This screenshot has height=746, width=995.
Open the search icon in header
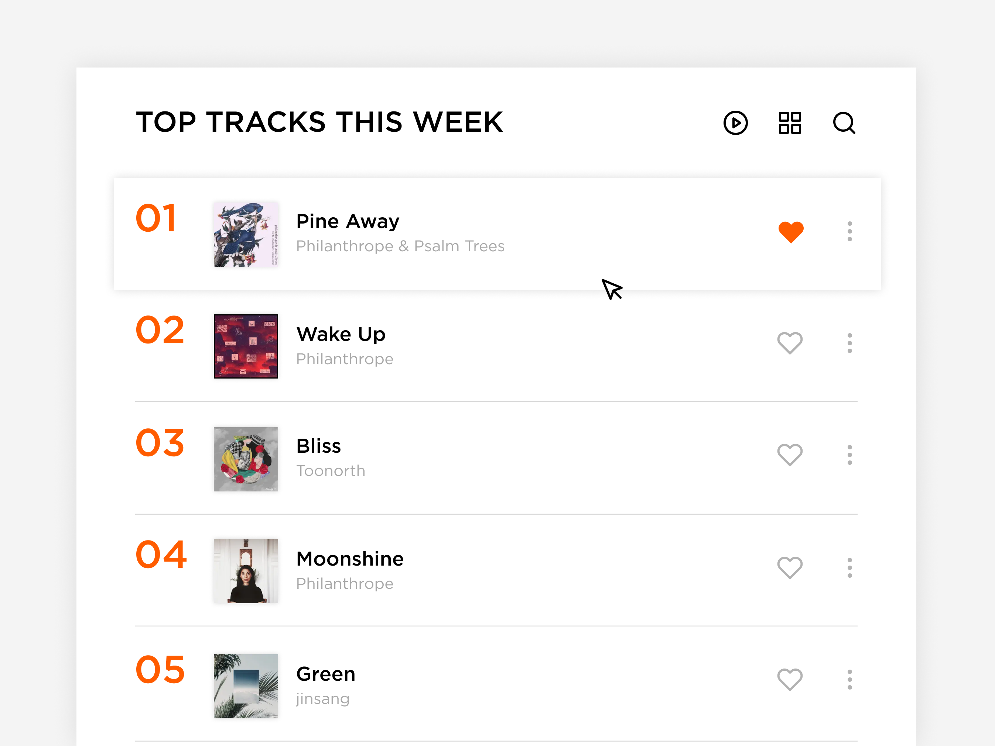(844, 123)
